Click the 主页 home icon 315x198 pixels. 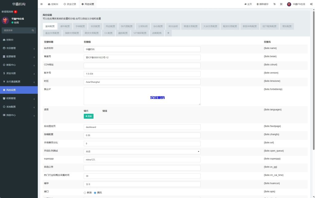coord(245,4)
